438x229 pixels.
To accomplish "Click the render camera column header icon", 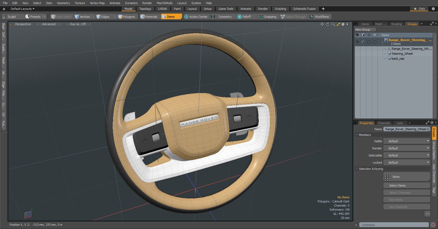I will point(363,35).
